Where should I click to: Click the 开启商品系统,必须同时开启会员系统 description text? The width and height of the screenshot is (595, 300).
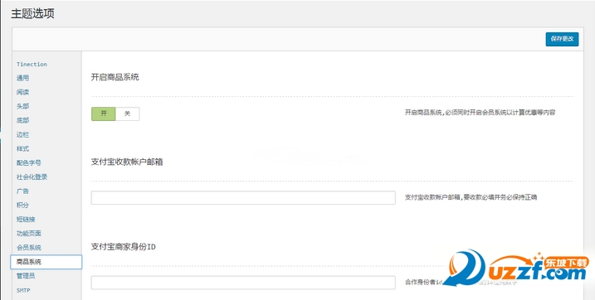click(480, 113)
